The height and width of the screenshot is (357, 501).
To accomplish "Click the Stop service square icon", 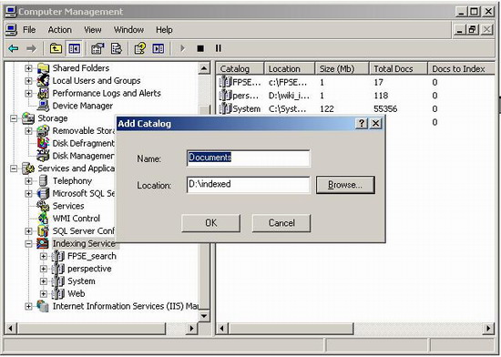I will 200,48.
